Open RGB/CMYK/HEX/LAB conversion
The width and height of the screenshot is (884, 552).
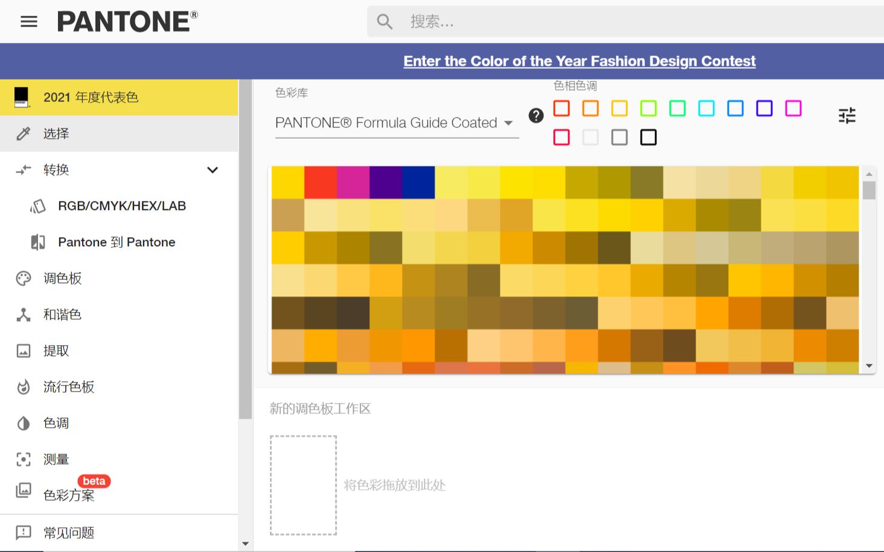122,206
